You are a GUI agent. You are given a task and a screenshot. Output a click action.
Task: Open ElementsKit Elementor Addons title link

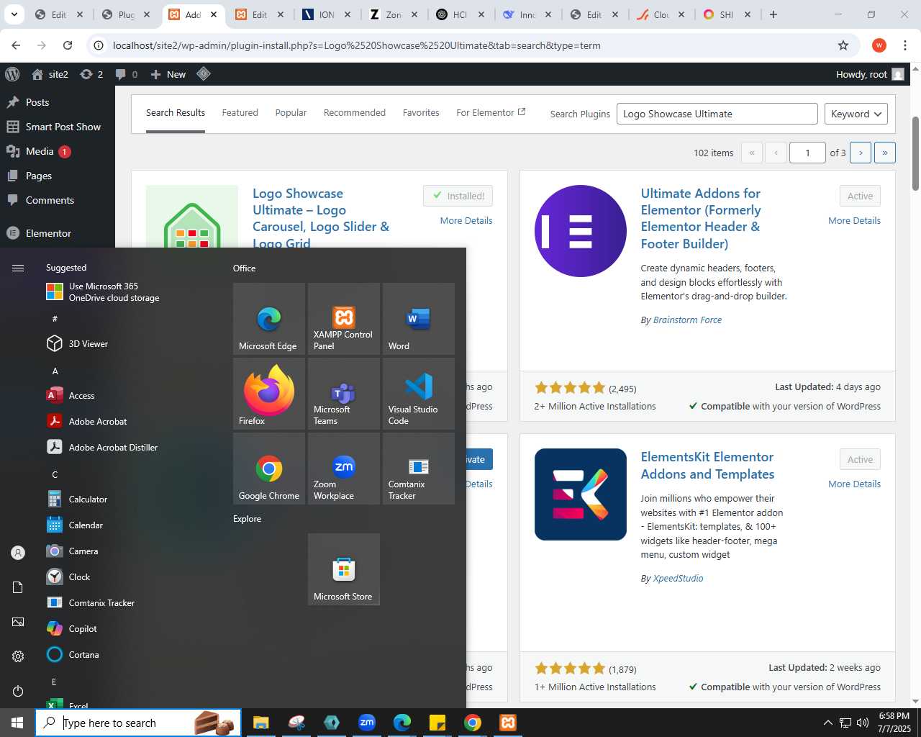pos(707,466)
